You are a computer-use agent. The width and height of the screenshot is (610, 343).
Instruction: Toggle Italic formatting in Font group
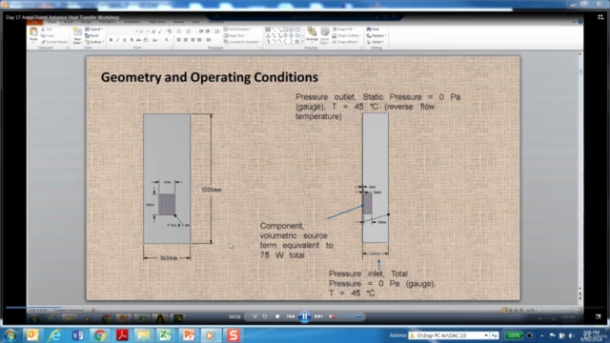(117, 40)
